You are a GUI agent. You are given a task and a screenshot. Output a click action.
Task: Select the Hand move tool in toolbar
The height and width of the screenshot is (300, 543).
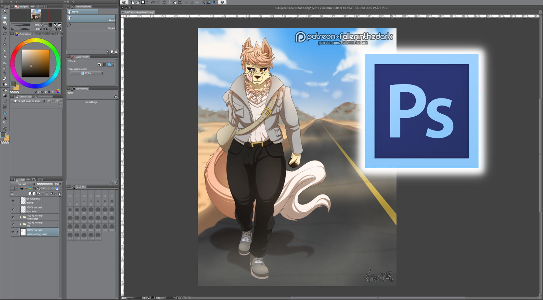pos(5,17)
